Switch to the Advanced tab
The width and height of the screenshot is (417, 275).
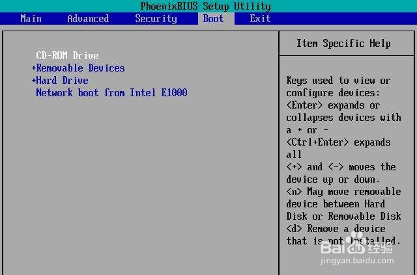coord(88,19)
